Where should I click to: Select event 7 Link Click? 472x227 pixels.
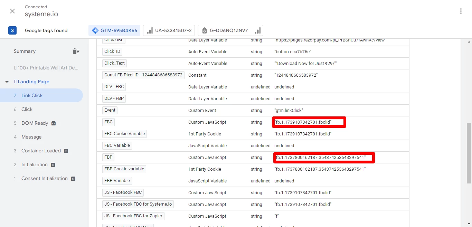coord(41,95)
